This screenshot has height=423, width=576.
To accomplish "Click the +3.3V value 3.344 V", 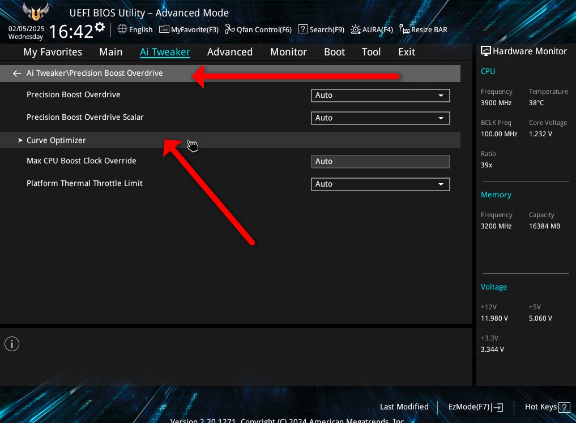I will (492, 349).
